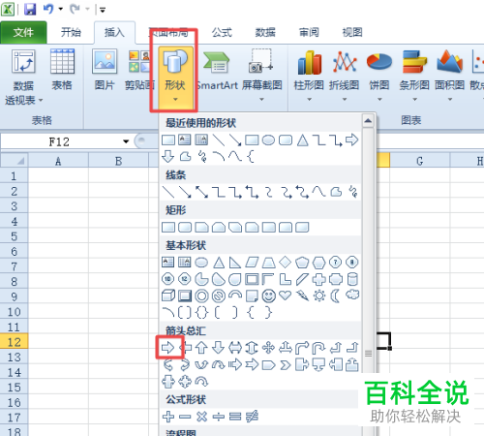Viewport: 484px width, 436px height.
Task: Click the Undo arrow icon
Action: [x=48, y=9]
